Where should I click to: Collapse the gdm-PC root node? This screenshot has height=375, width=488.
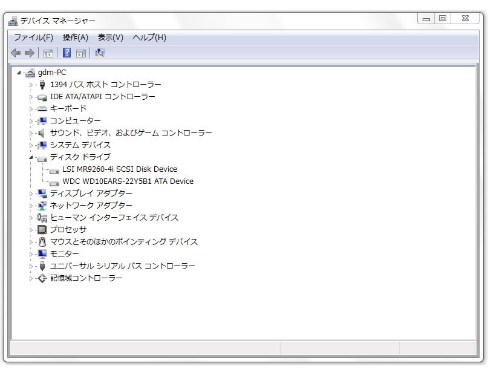19,73
